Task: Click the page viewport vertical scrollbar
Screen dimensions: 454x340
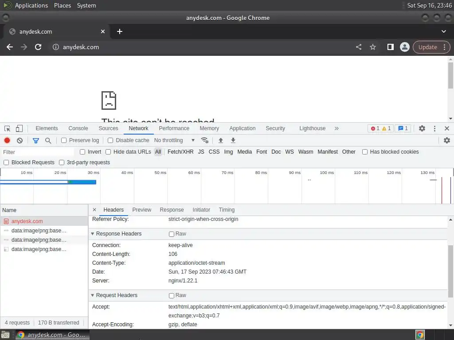Action: [450, 75]
